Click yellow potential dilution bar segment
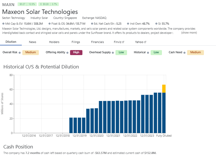 coord(164,89)
